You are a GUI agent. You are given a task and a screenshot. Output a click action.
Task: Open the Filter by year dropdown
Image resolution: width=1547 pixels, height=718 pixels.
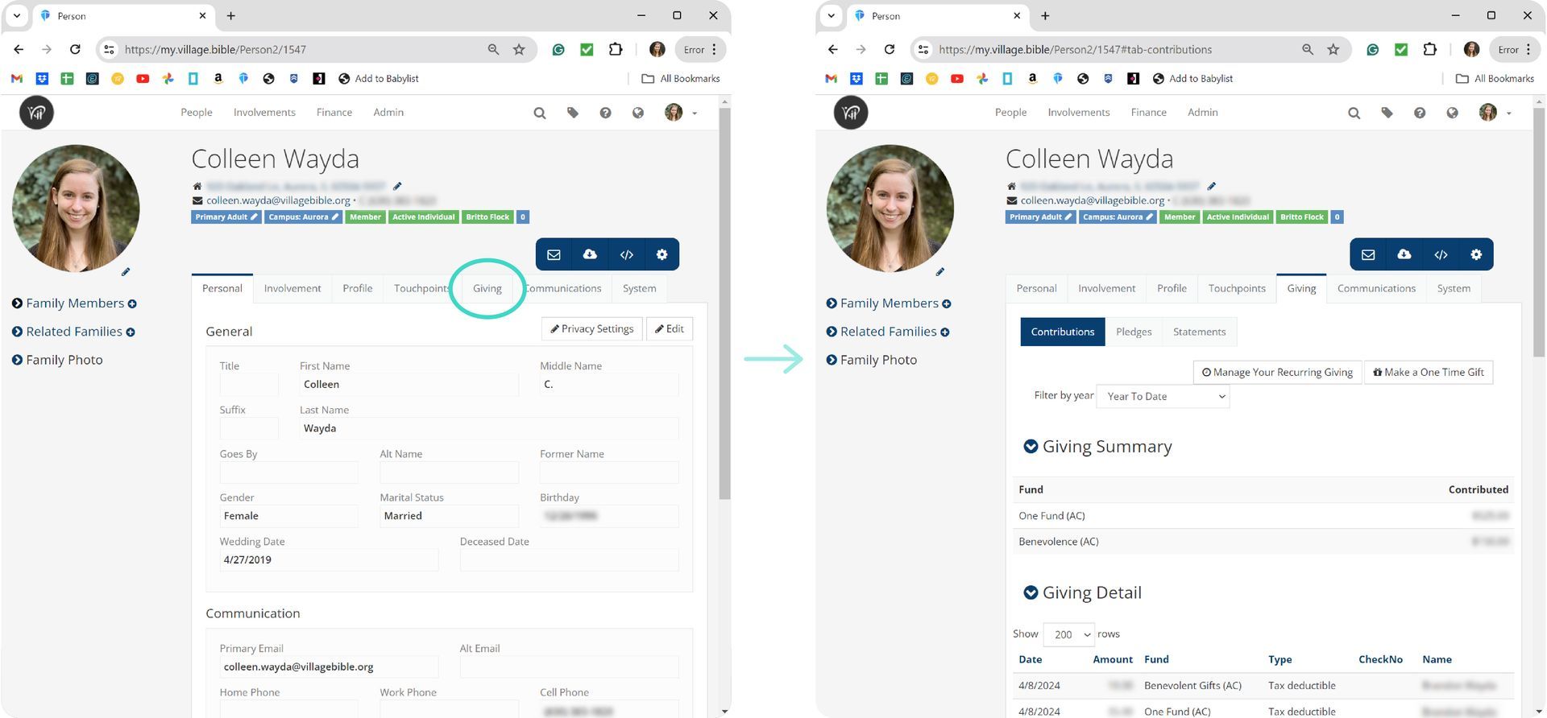1163,396
